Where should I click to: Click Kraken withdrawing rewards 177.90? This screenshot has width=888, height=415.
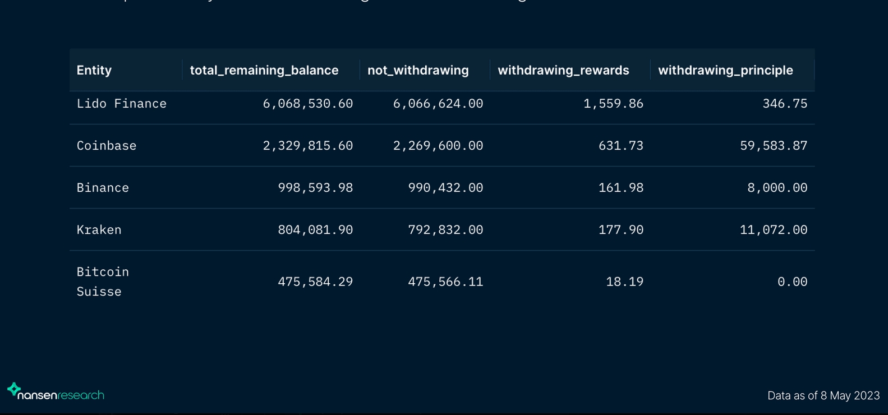tap(621, 230)
